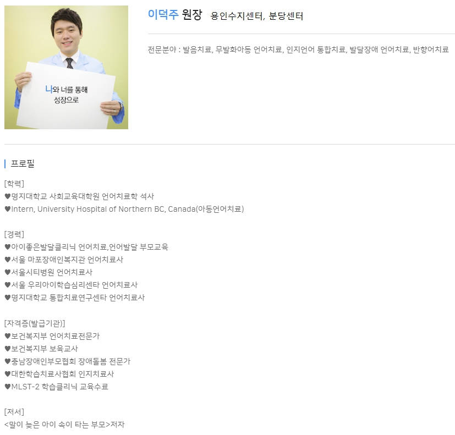Click the heart icon beside 보건복지부 보육교사
The width and height of the screenshot is (455, 435).
pyautogui.click(x=8, y=349)
